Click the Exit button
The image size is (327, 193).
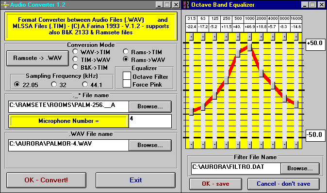click(x=135, y=180)
